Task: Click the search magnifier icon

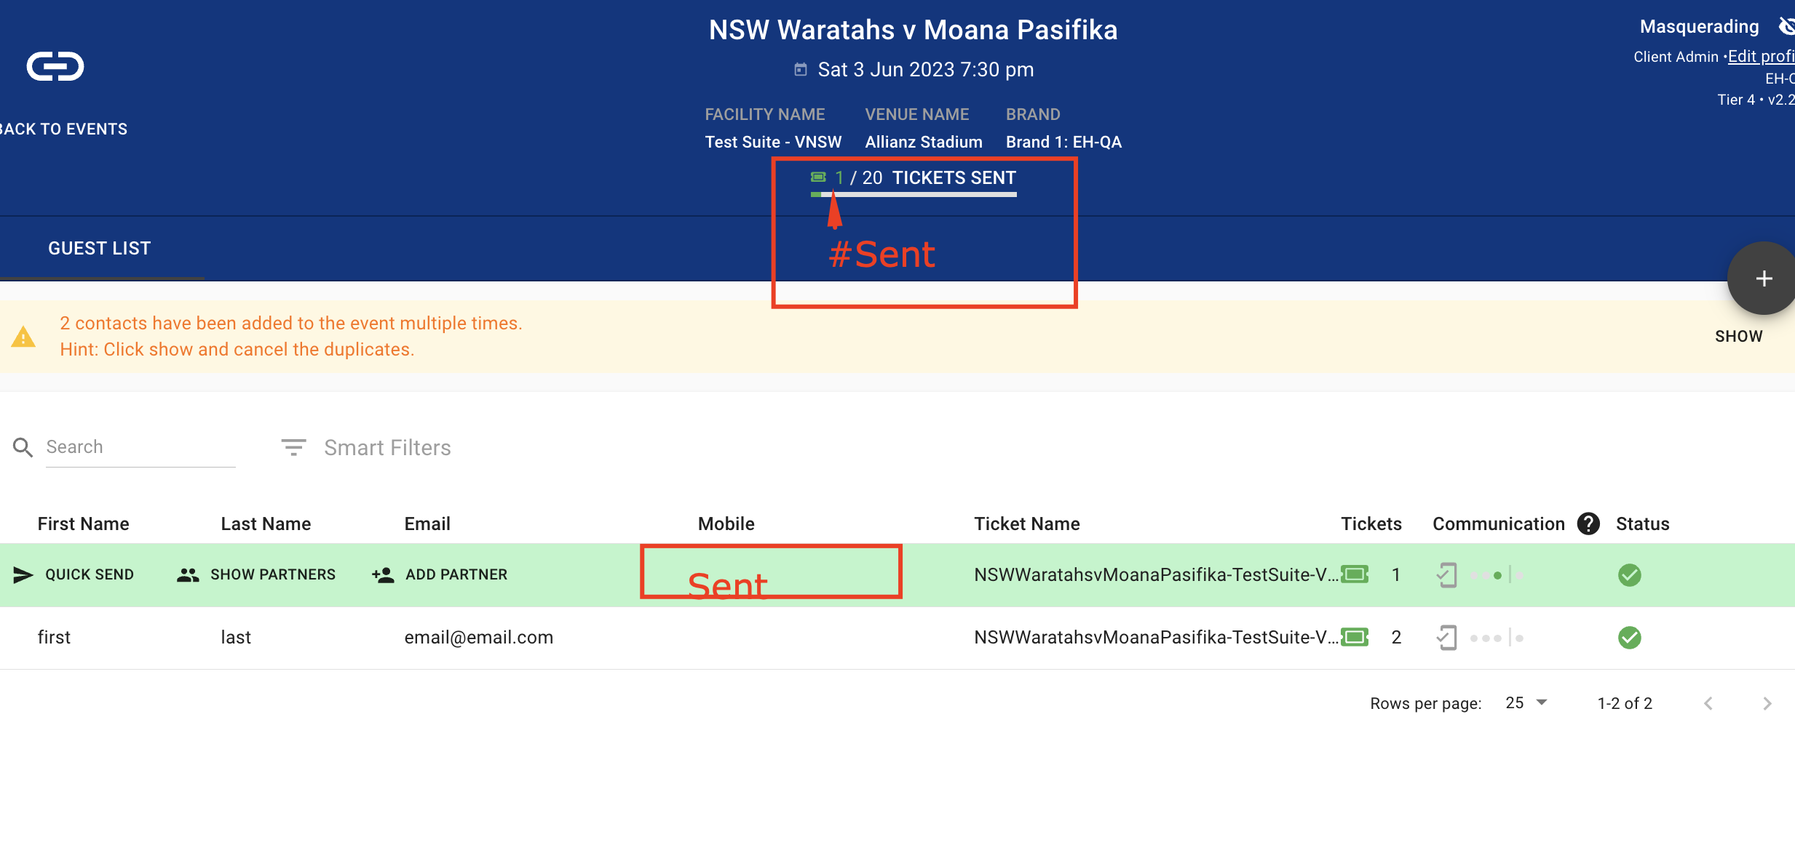Action: (x=23, y=447)
